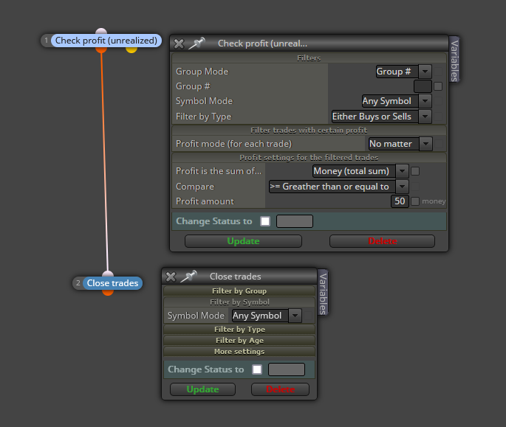Toggle checkbox next to Group # field

point(438,86)
